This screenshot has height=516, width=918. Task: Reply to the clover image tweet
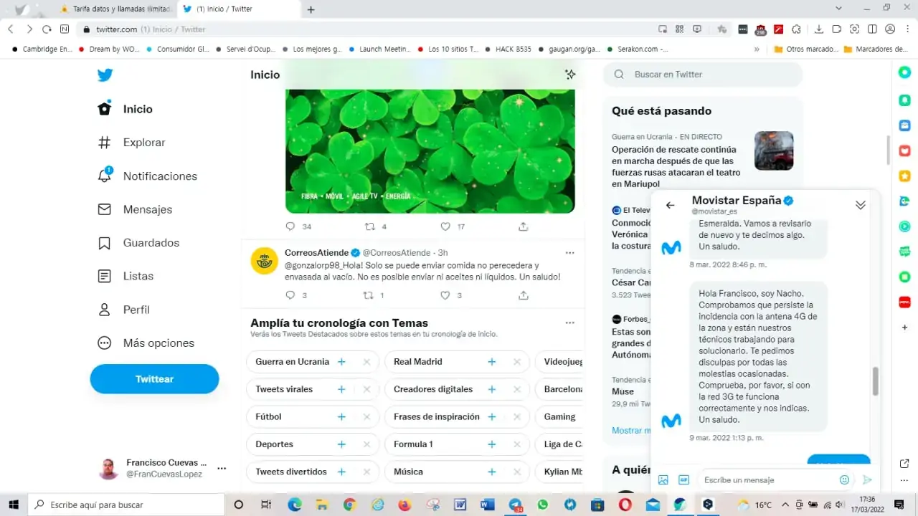(290, 226)
